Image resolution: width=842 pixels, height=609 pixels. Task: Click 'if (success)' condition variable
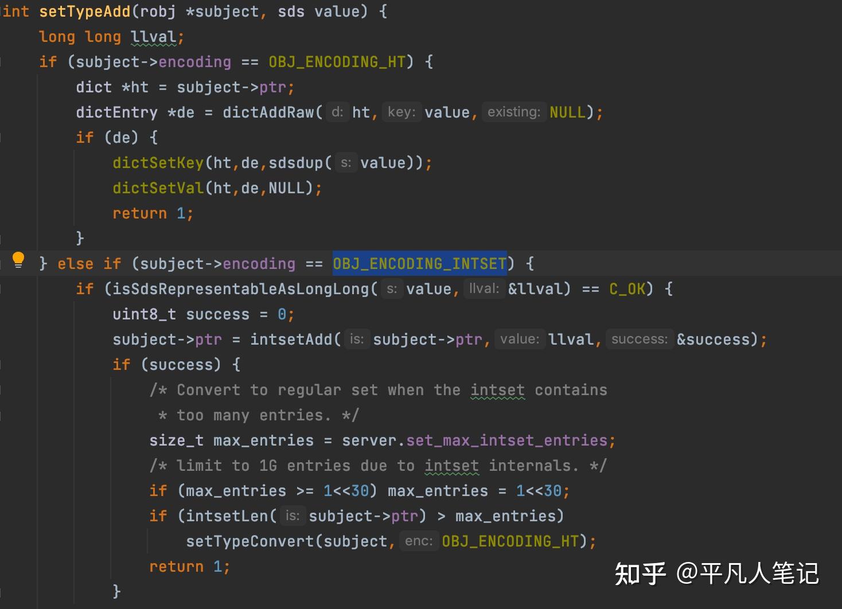click(181, 365)
